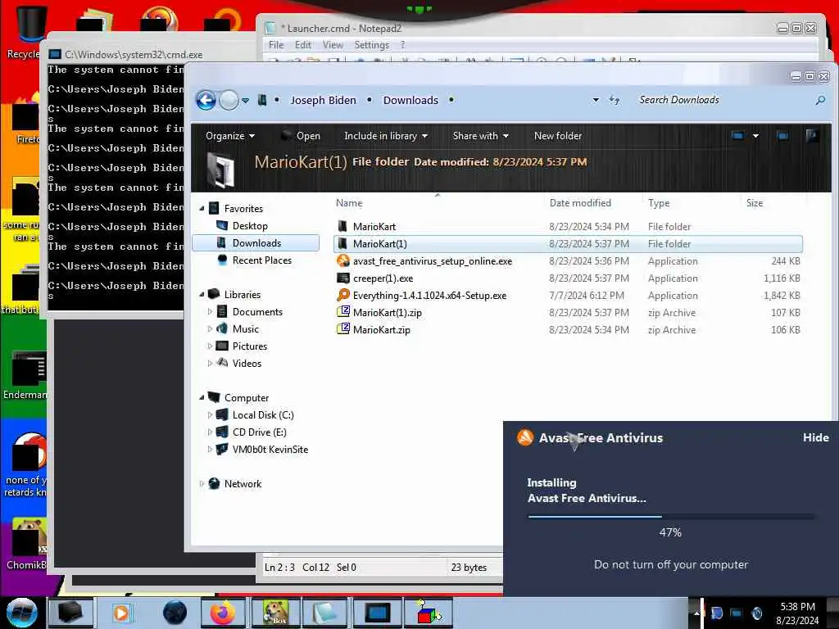Sort files by Size column
The width and height of the screenshot is (839, 629).
(x=755, y=203)
